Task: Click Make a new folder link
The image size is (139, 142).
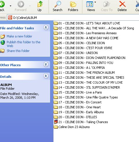Action: click(x=19, y=36)
